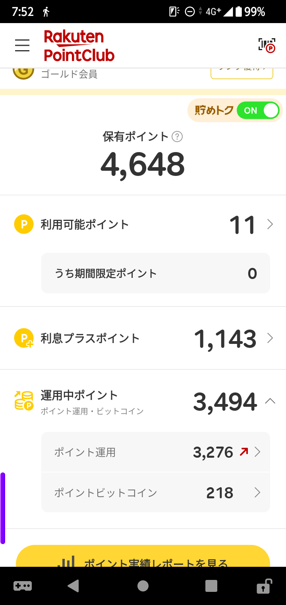The width and height of the screenshot is (286, 605).
Task: Tap the question mark beside 保有ポイント
Action: pos(177,137)
